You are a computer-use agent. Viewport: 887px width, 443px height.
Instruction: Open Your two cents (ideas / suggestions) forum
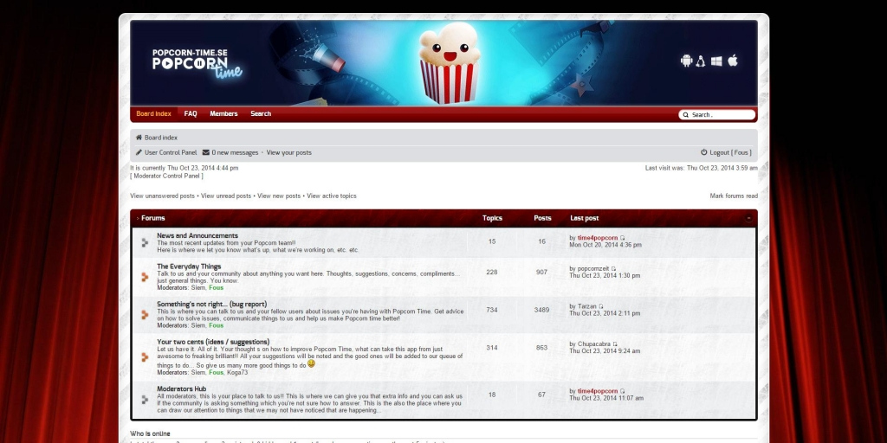213,342
